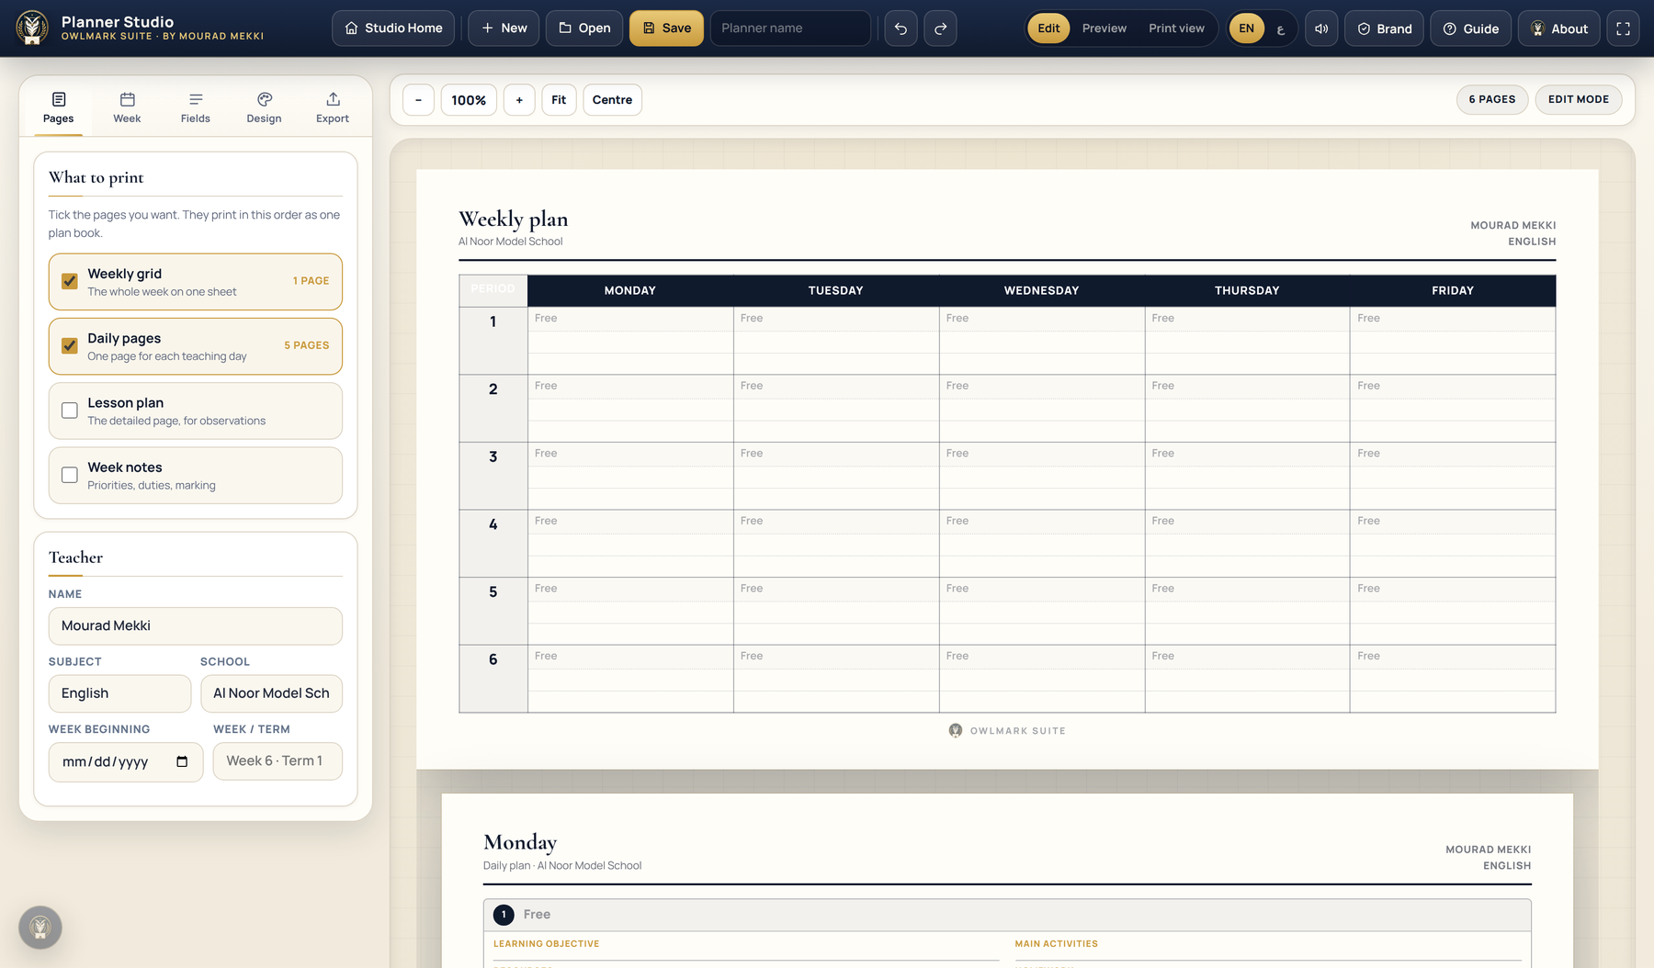
Task: Select EN language
Action: [1246, 28]
